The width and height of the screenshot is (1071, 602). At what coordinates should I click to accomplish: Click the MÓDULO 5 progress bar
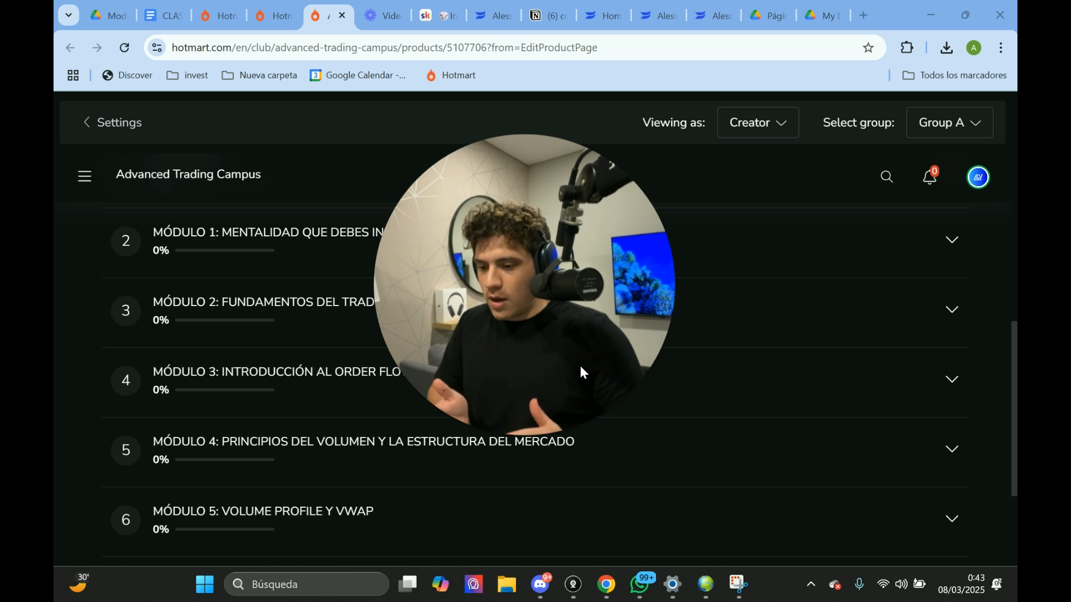tap(225, 530)
